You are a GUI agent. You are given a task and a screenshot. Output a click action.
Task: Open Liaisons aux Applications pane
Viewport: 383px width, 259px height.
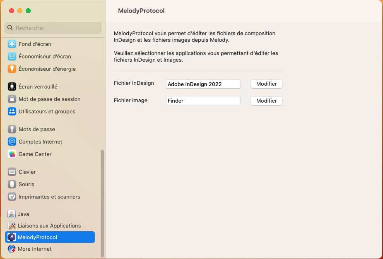coord(49,225)
